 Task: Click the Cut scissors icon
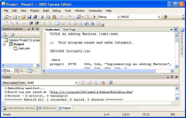click(x=43, y=17)
